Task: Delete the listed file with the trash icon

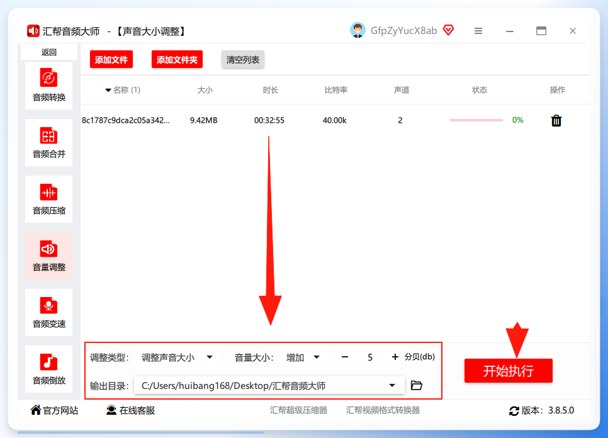Action: click(556, 121)
